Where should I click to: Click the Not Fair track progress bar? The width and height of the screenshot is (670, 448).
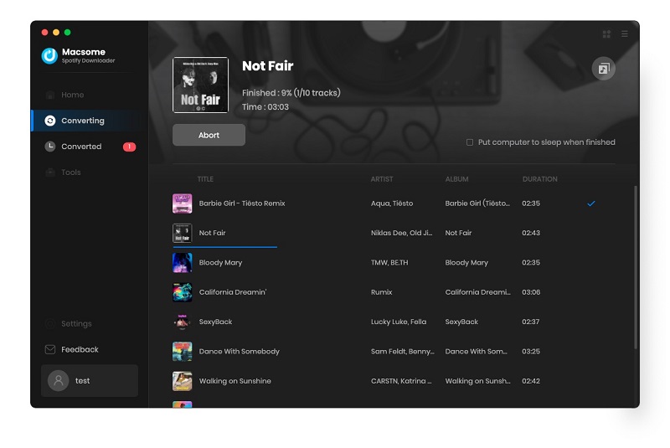coord(225,247)
